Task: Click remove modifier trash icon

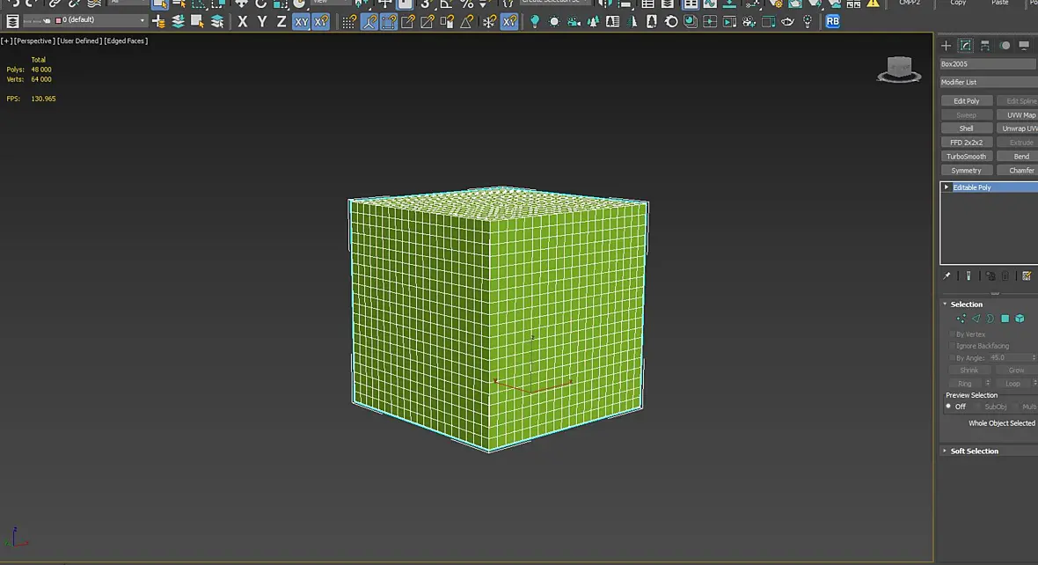Action: pyautogui.click(x=1005, y=276)
